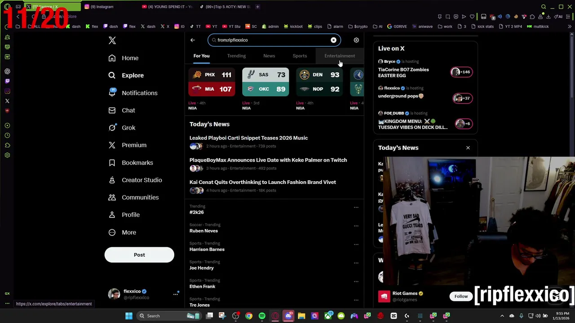Select the For You tab
This screenshot has width=575, height=323.
click(201, 56)
